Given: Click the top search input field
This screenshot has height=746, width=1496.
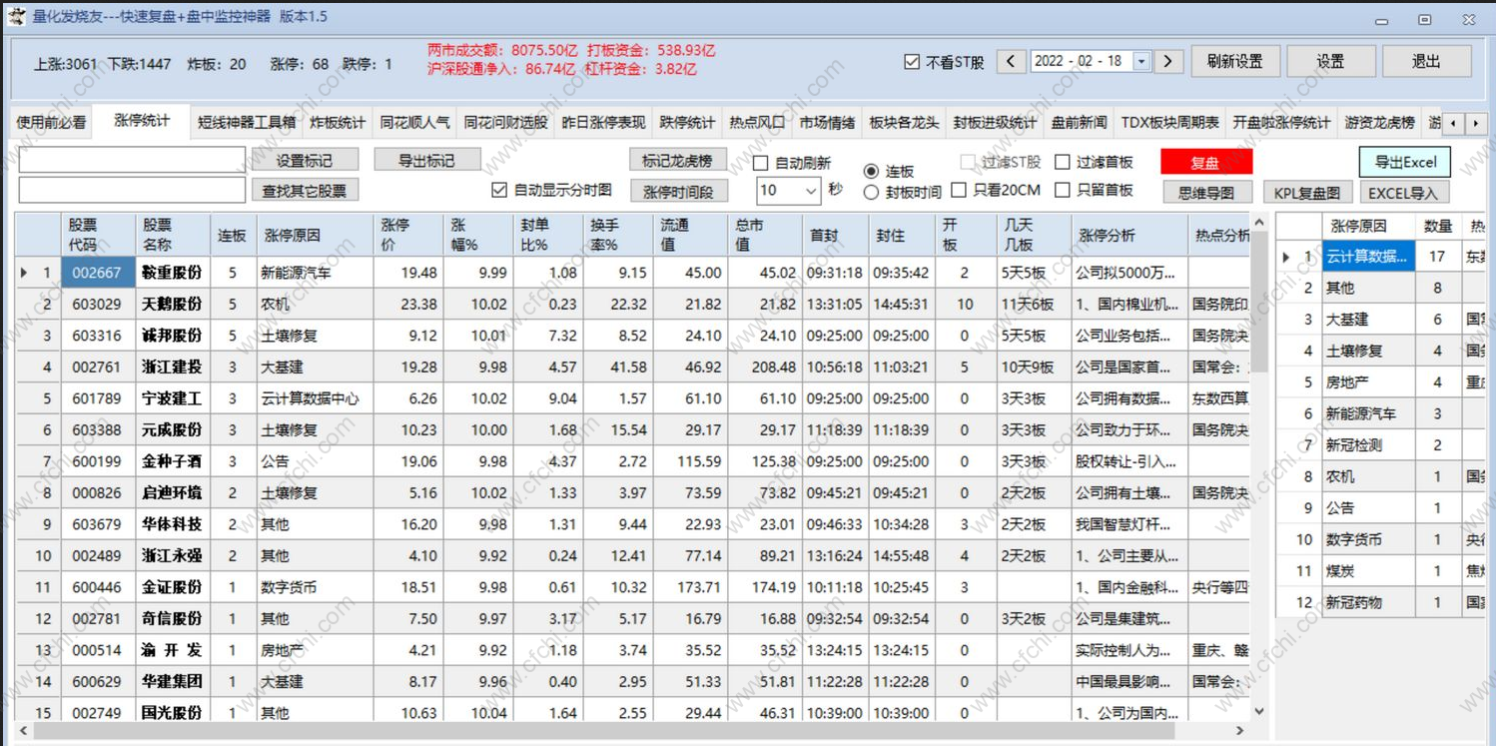Looking at the screenshot, I should click(x=132, y=160).
